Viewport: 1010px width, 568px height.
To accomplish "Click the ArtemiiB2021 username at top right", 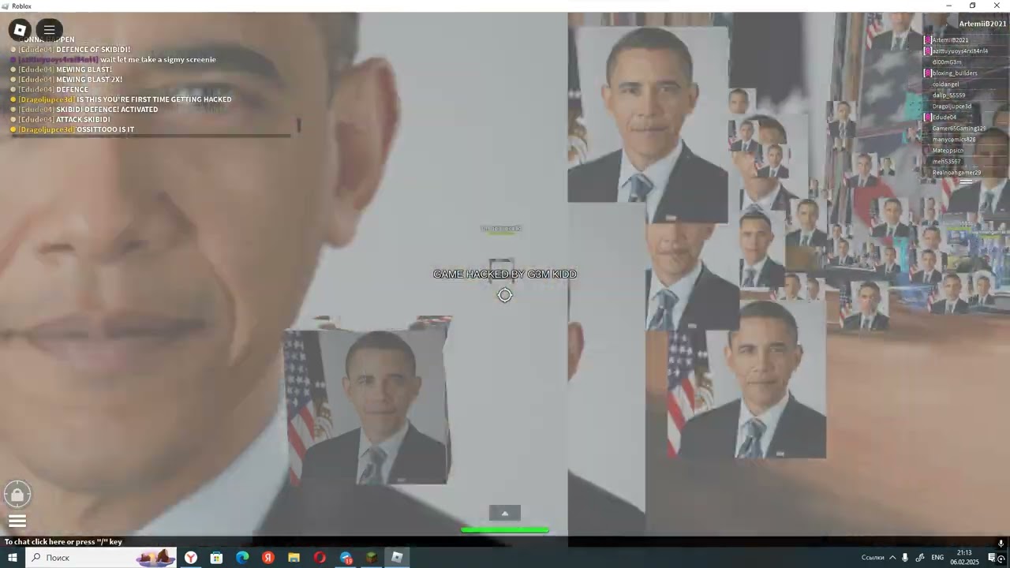I will pos(981,24).
